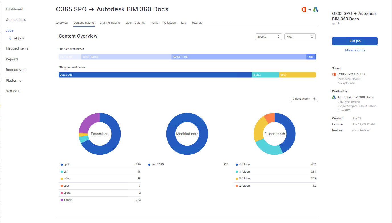Click the 2 folders legend dot
Screen dimensions: 392x223
(x=237, y=186)
